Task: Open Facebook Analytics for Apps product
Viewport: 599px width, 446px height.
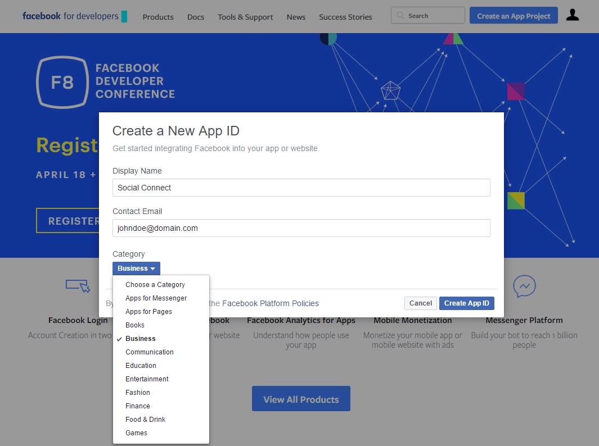Action: click(301, 321)
